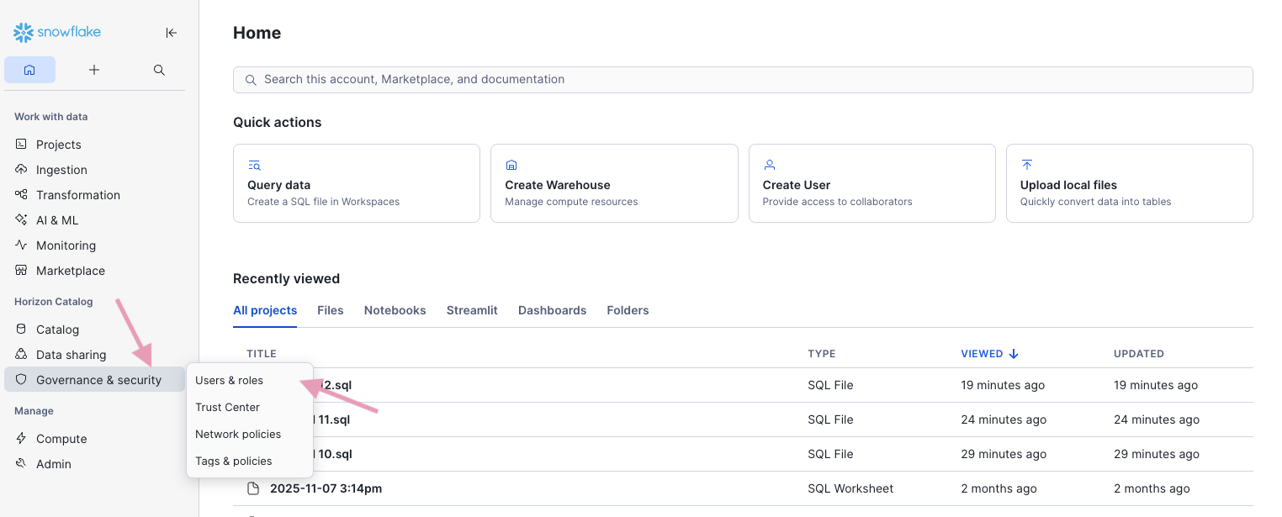Click the Snowflake logo
The image size is (1282, 517).
click(57, 33)
